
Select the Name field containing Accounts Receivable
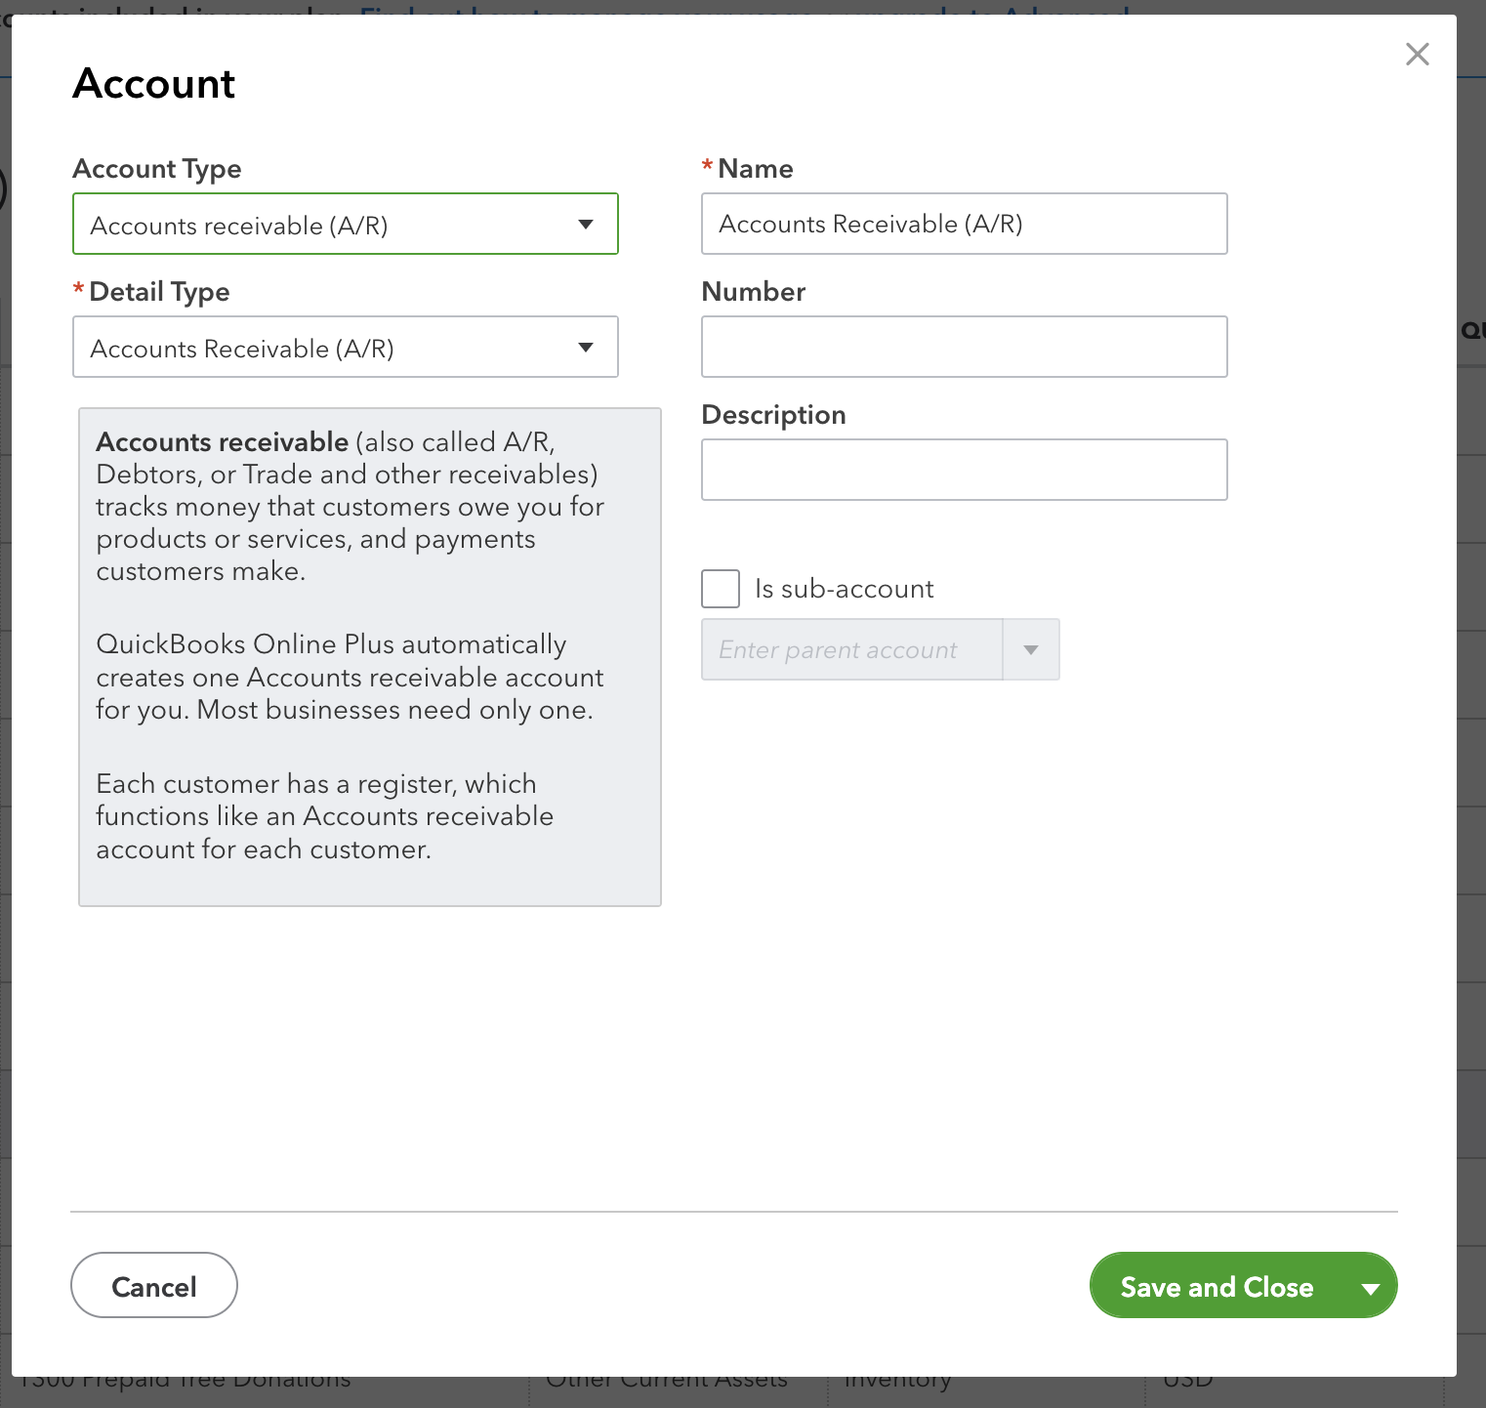964,224
